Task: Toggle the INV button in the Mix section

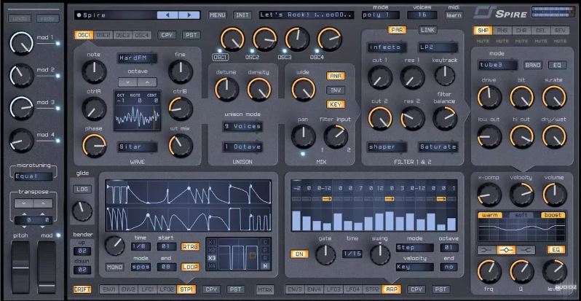Action: 336,90
